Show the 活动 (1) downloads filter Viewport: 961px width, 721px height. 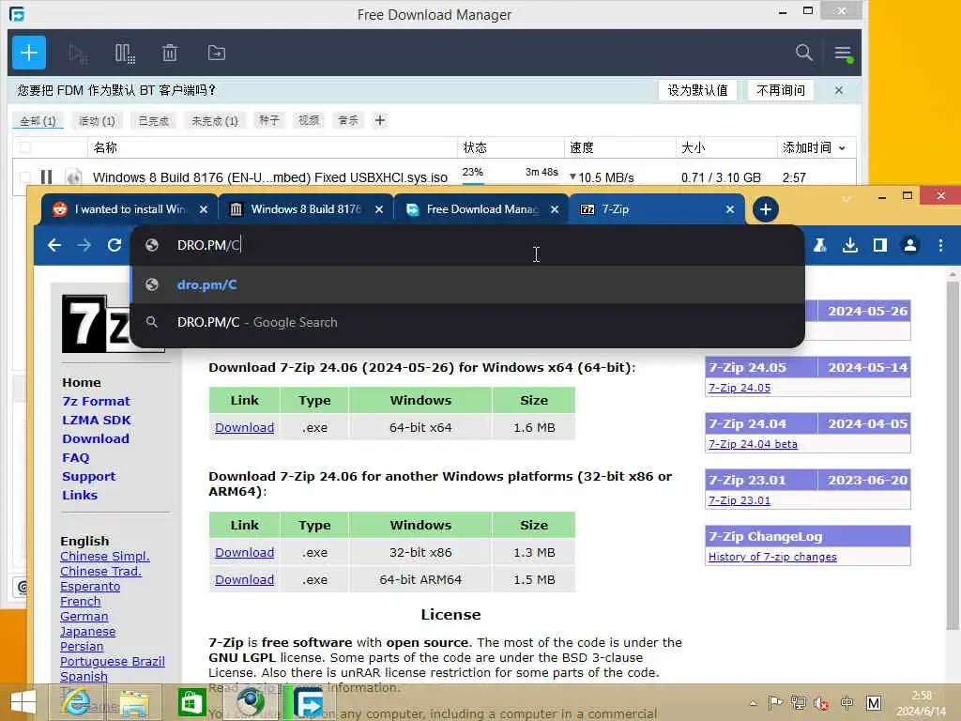(x=97, y=121)
